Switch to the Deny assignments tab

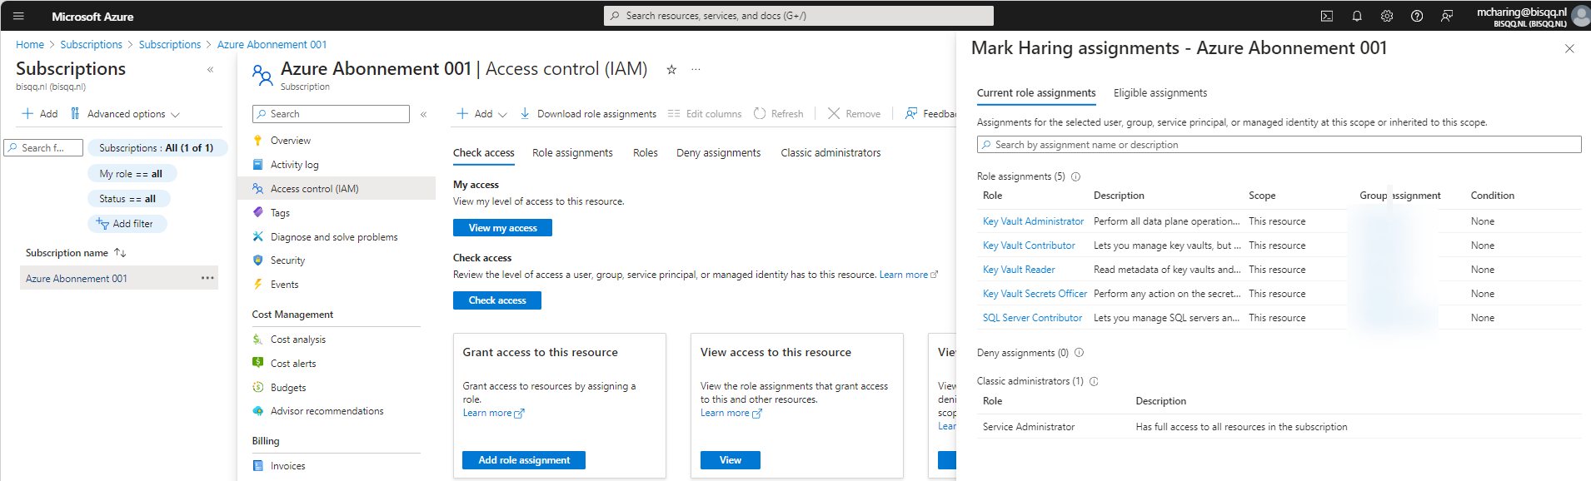point(718,153)
